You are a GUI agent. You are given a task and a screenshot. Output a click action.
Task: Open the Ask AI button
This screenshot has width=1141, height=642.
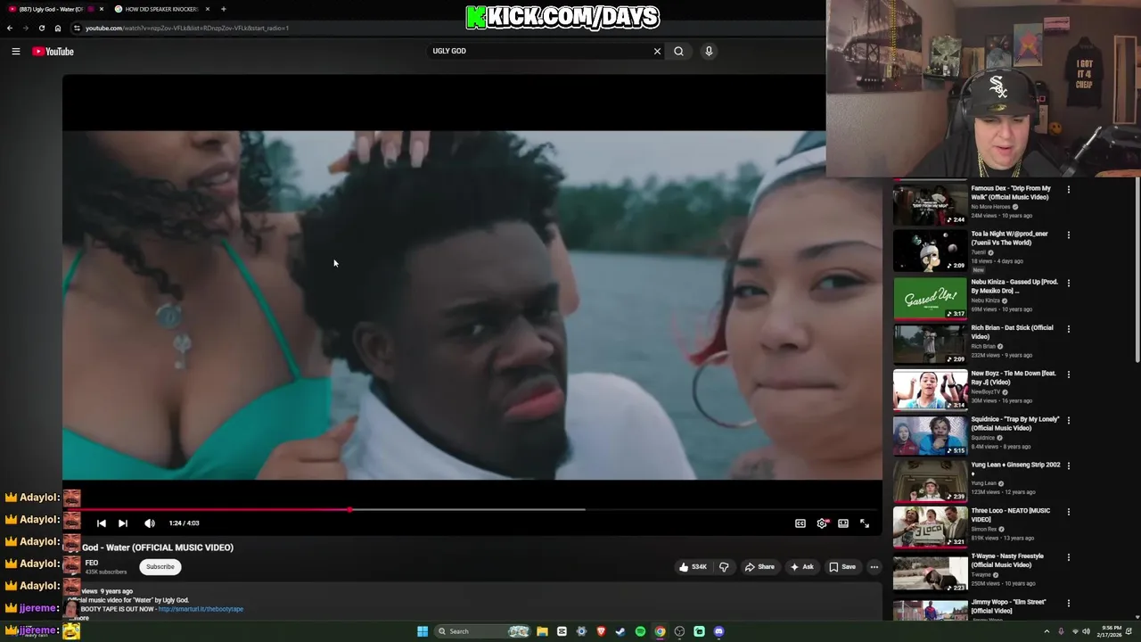[x=801, y=567]
